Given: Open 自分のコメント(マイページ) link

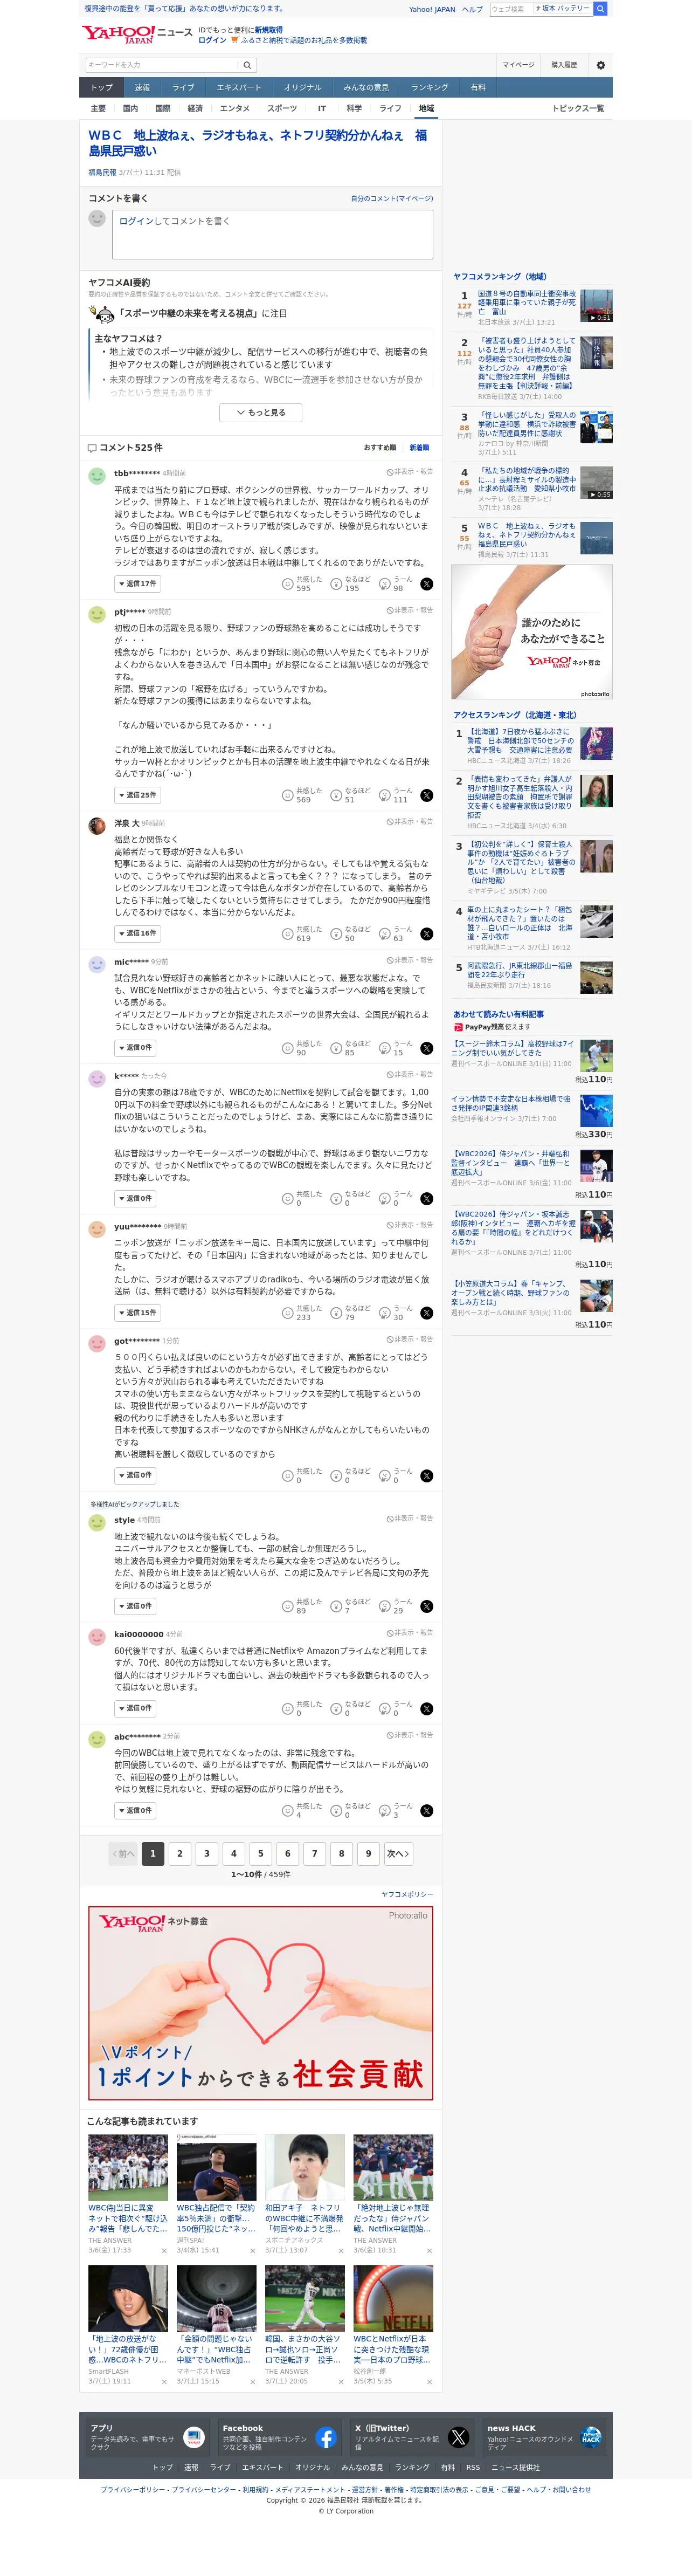Looking at the screenshot, I should pos(392,199).
